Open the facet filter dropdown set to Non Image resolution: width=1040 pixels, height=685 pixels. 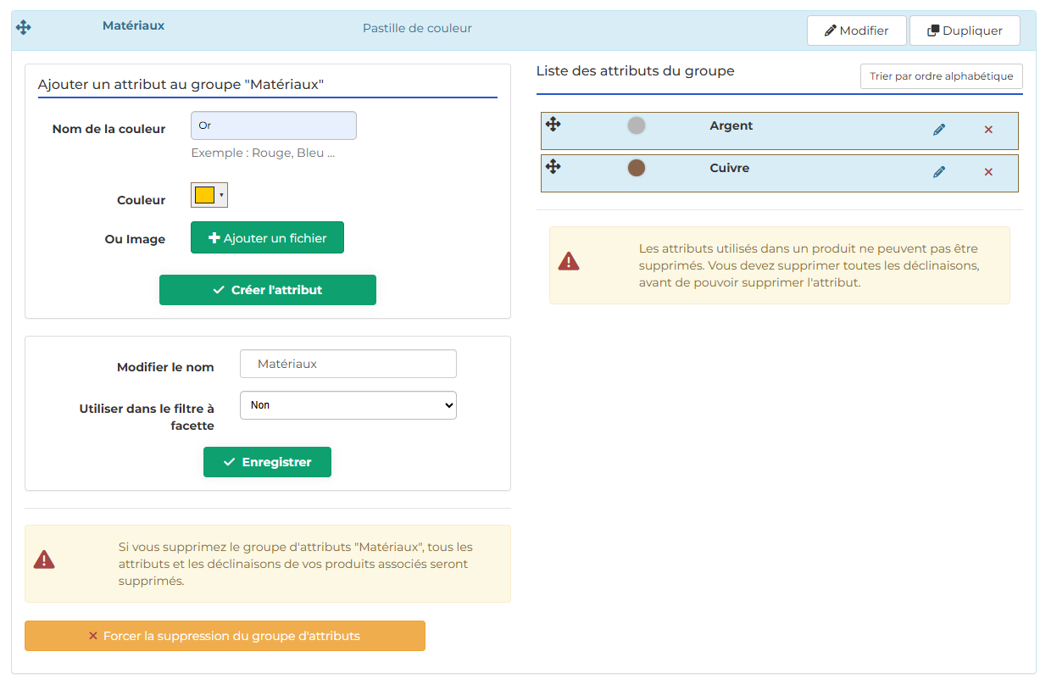pyautogui.click(x=348, y=405)
